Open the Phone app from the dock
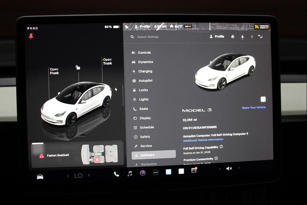This screenshot has width=307, height=205. click(x=116, y=174)
